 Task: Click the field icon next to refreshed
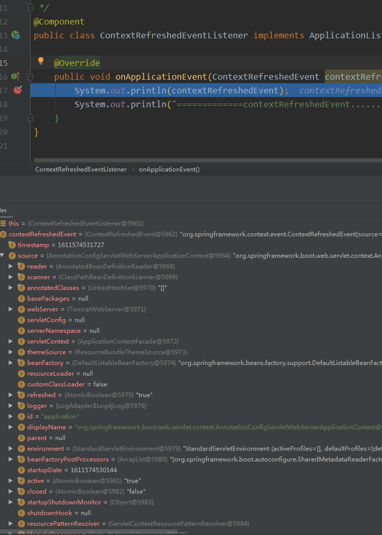tap(21, 395)
